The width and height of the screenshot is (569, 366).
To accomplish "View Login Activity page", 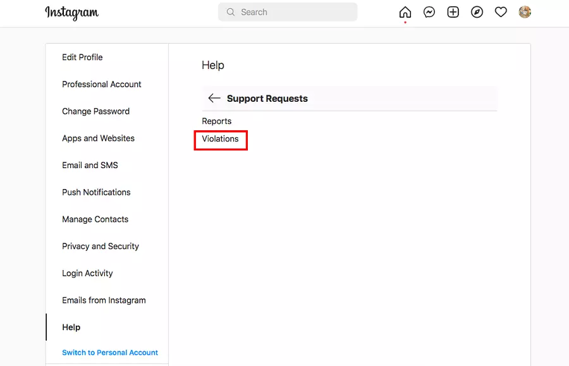I will [x=87, y=274].
